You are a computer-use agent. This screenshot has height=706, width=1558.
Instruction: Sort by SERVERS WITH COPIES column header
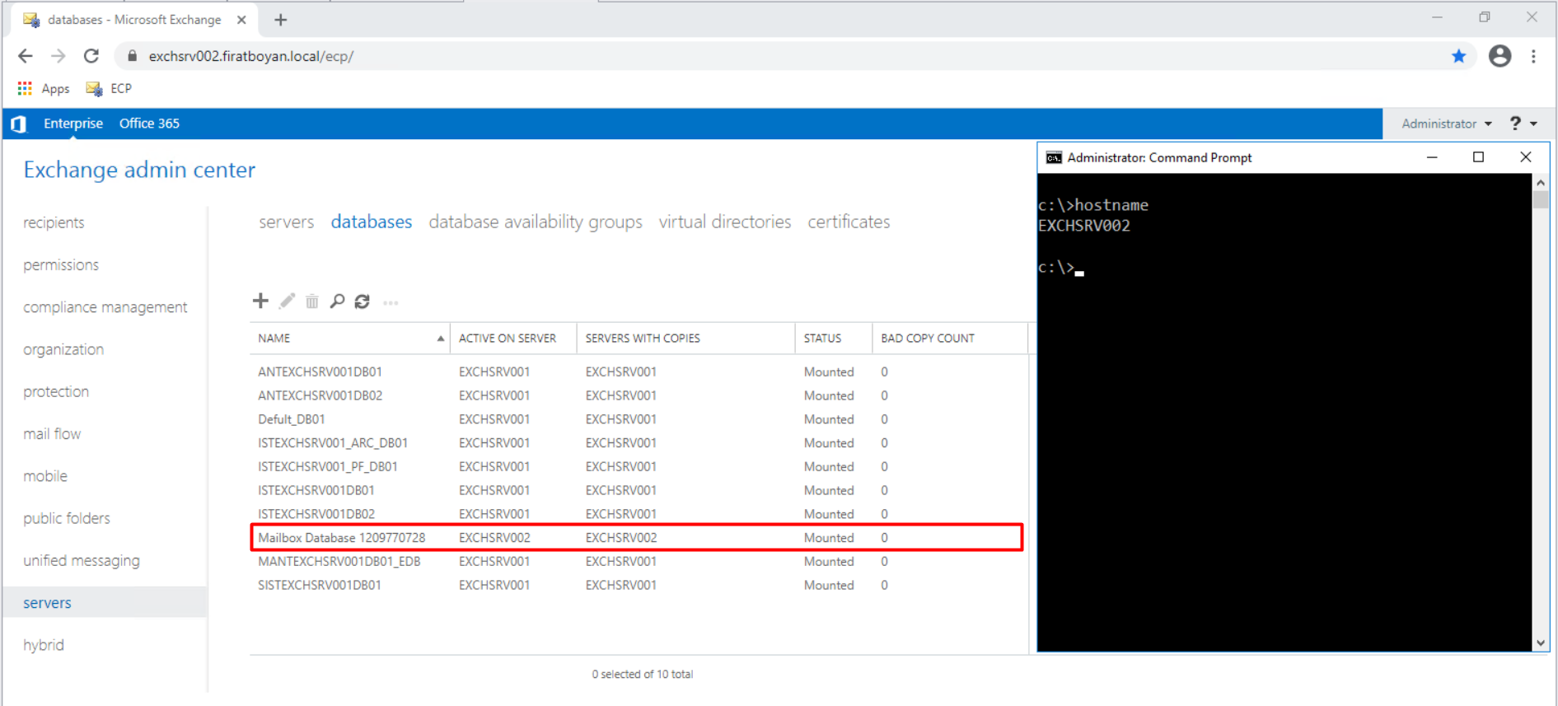point(685,338)
